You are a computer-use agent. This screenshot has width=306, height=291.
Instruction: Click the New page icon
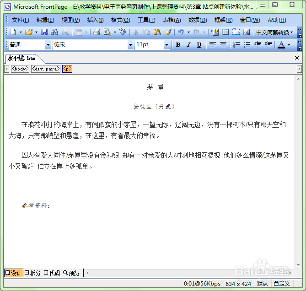click(13, 32)
